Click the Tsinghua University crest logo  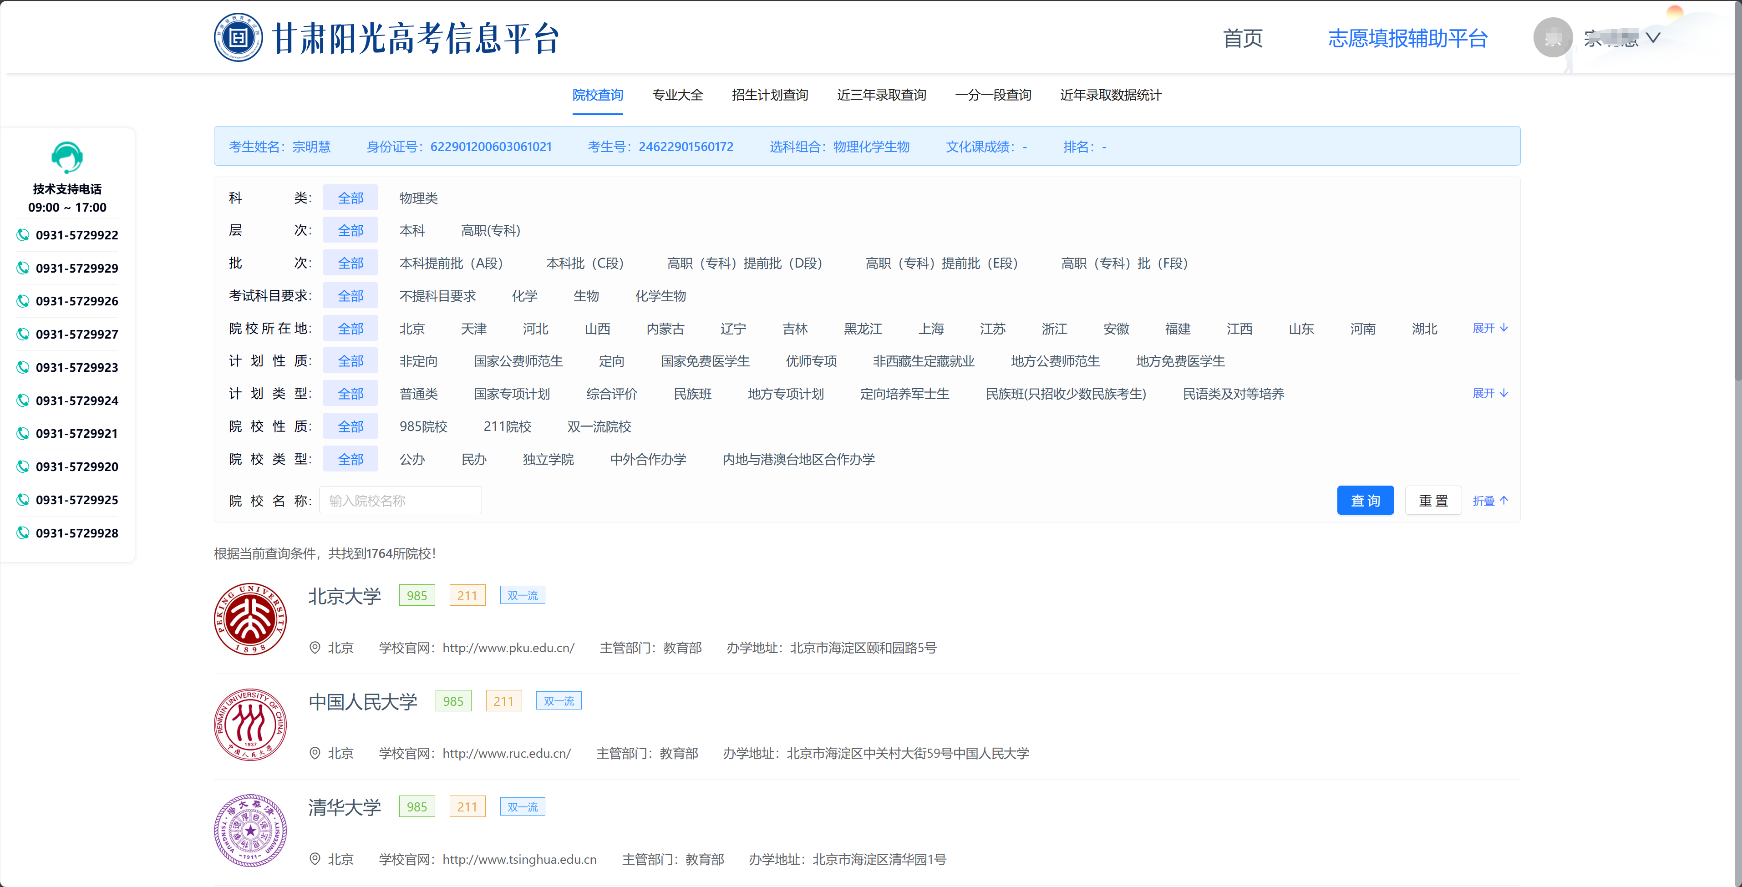pos(250,830)
